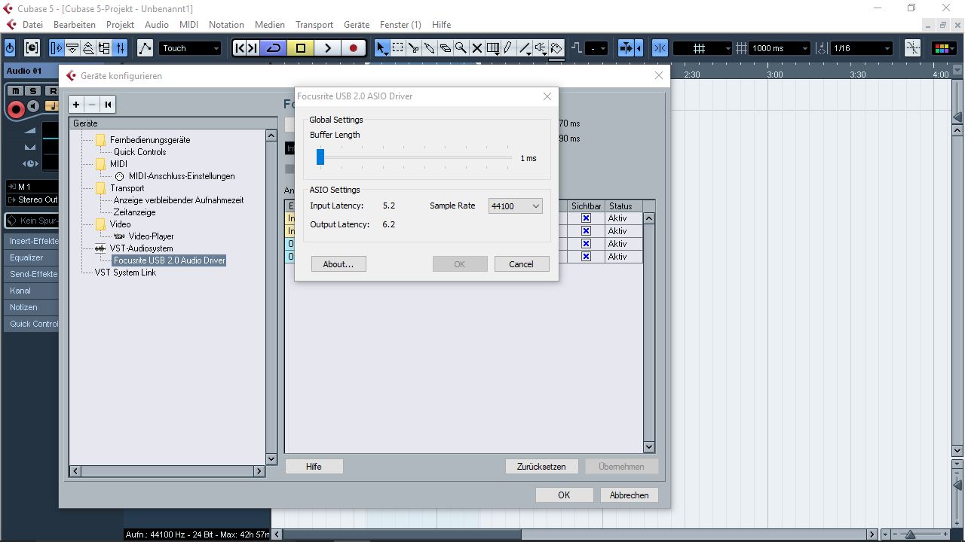Click Cancel in the Focusrite driver dialog

pos(522,264)
